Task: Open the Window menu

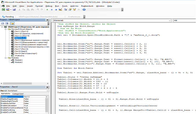Action: tap(100, 6)
